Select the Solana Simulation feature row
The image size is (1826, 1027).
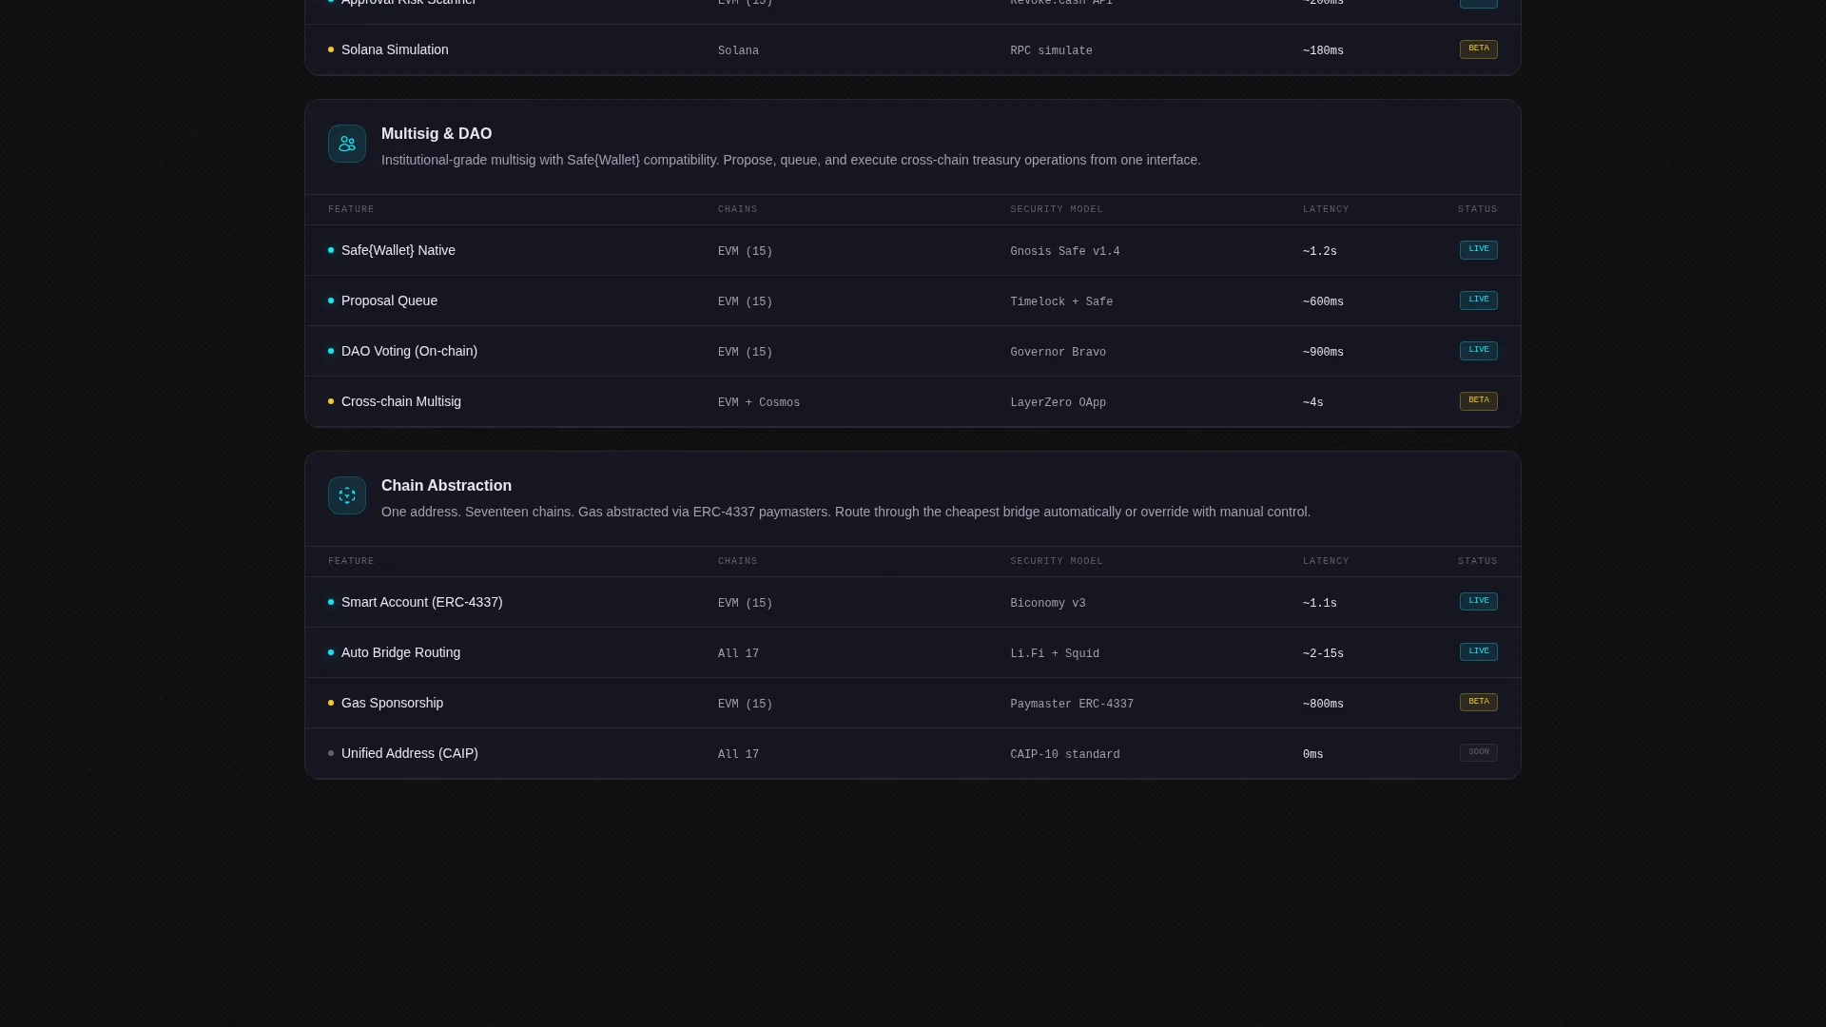(913, 49)
